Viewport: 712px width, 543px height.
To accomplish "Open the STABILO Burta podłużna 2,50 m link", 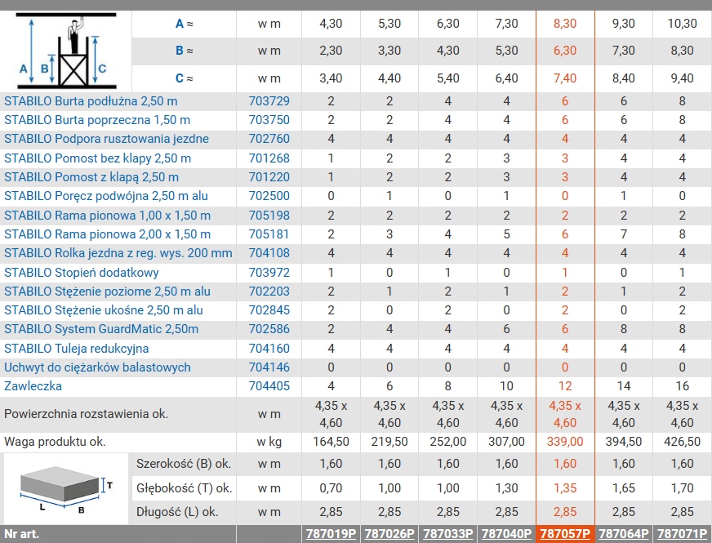I will (x=91, y=100).
